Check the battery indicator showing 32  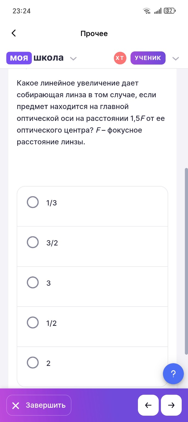tap(169, 11)
